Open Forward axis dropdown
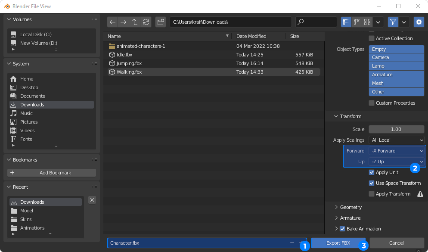Screen dimensions: 428x252 pos(396,151)
